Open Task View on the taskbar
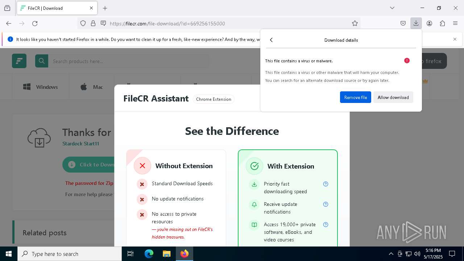 (x=130, y=254)
